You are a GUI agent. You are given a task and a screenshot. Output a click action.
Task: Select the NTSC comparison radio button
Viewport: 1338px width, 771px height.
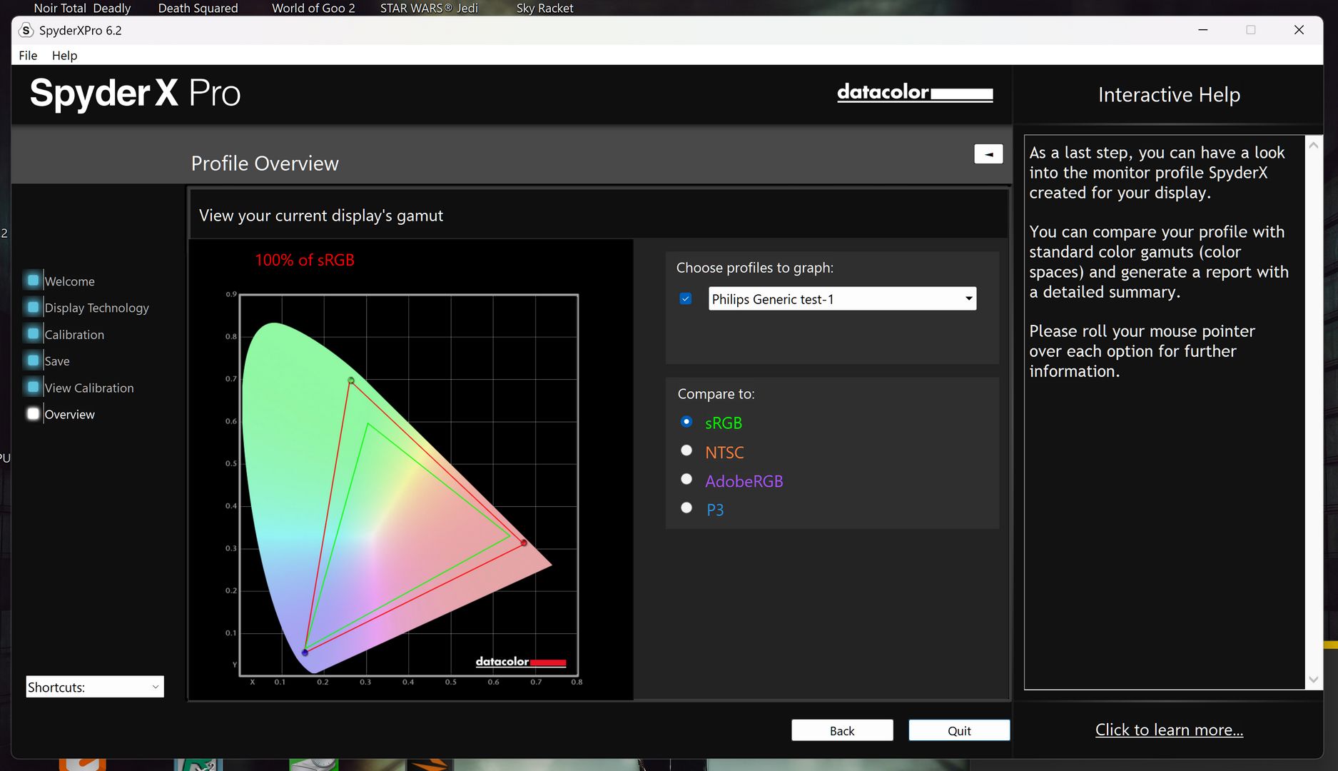point(686,450)
